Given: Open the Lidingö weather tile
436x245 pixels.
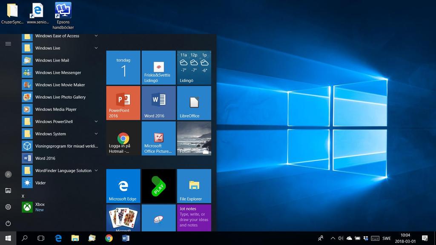Looking at the screenshot, I should click(194, 68).
